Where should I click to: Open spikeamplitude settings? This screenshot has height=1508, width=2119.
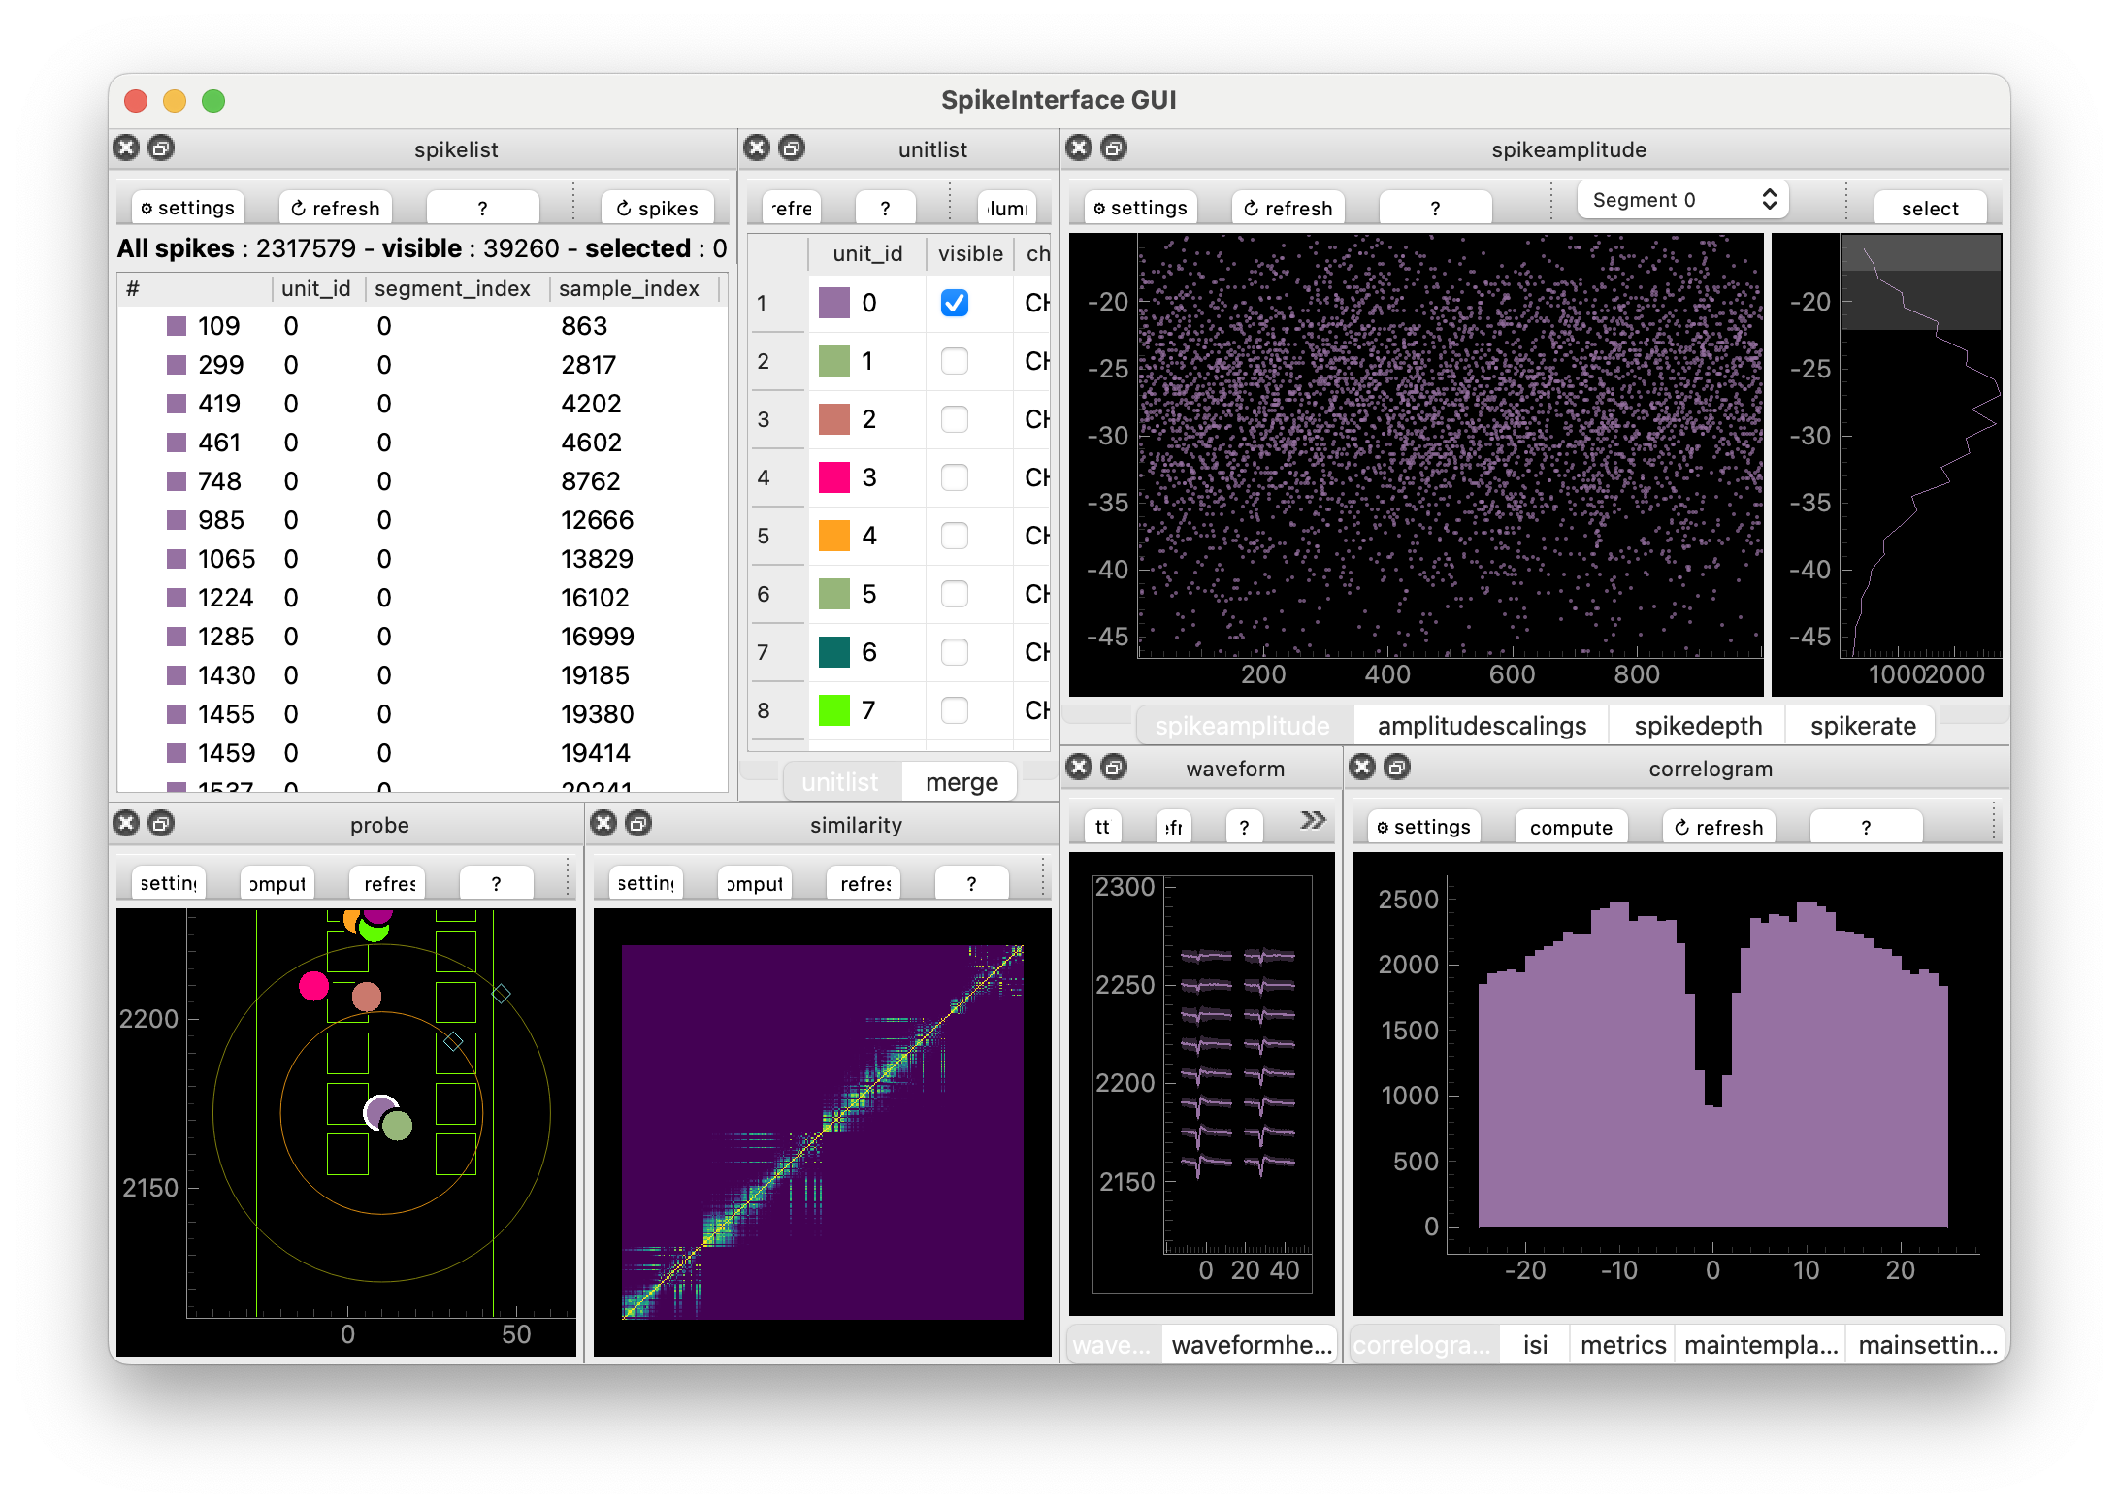1141,208
